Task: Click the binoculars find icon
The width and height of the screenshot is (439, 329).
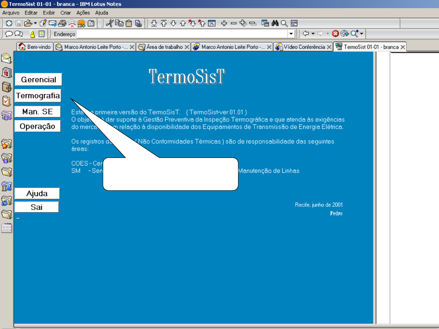Action: coord(275,23)
